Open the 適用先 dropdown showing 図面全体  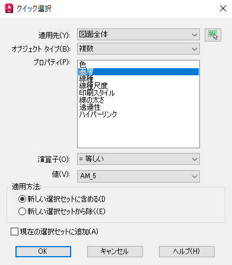[138, 34]
